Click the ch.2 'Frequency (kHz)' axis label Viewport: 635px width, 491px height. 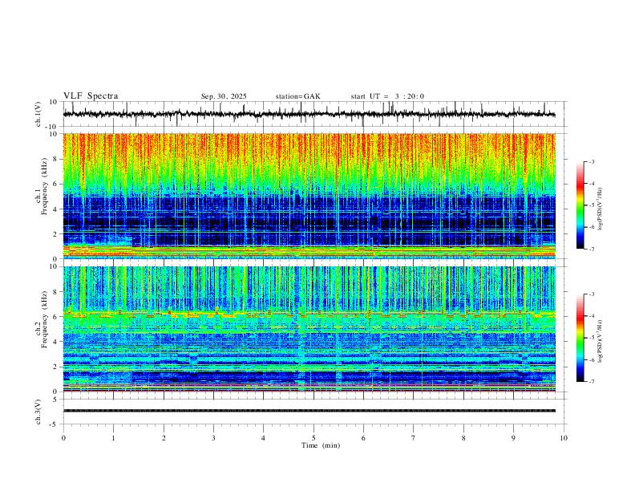click(45, 319)
